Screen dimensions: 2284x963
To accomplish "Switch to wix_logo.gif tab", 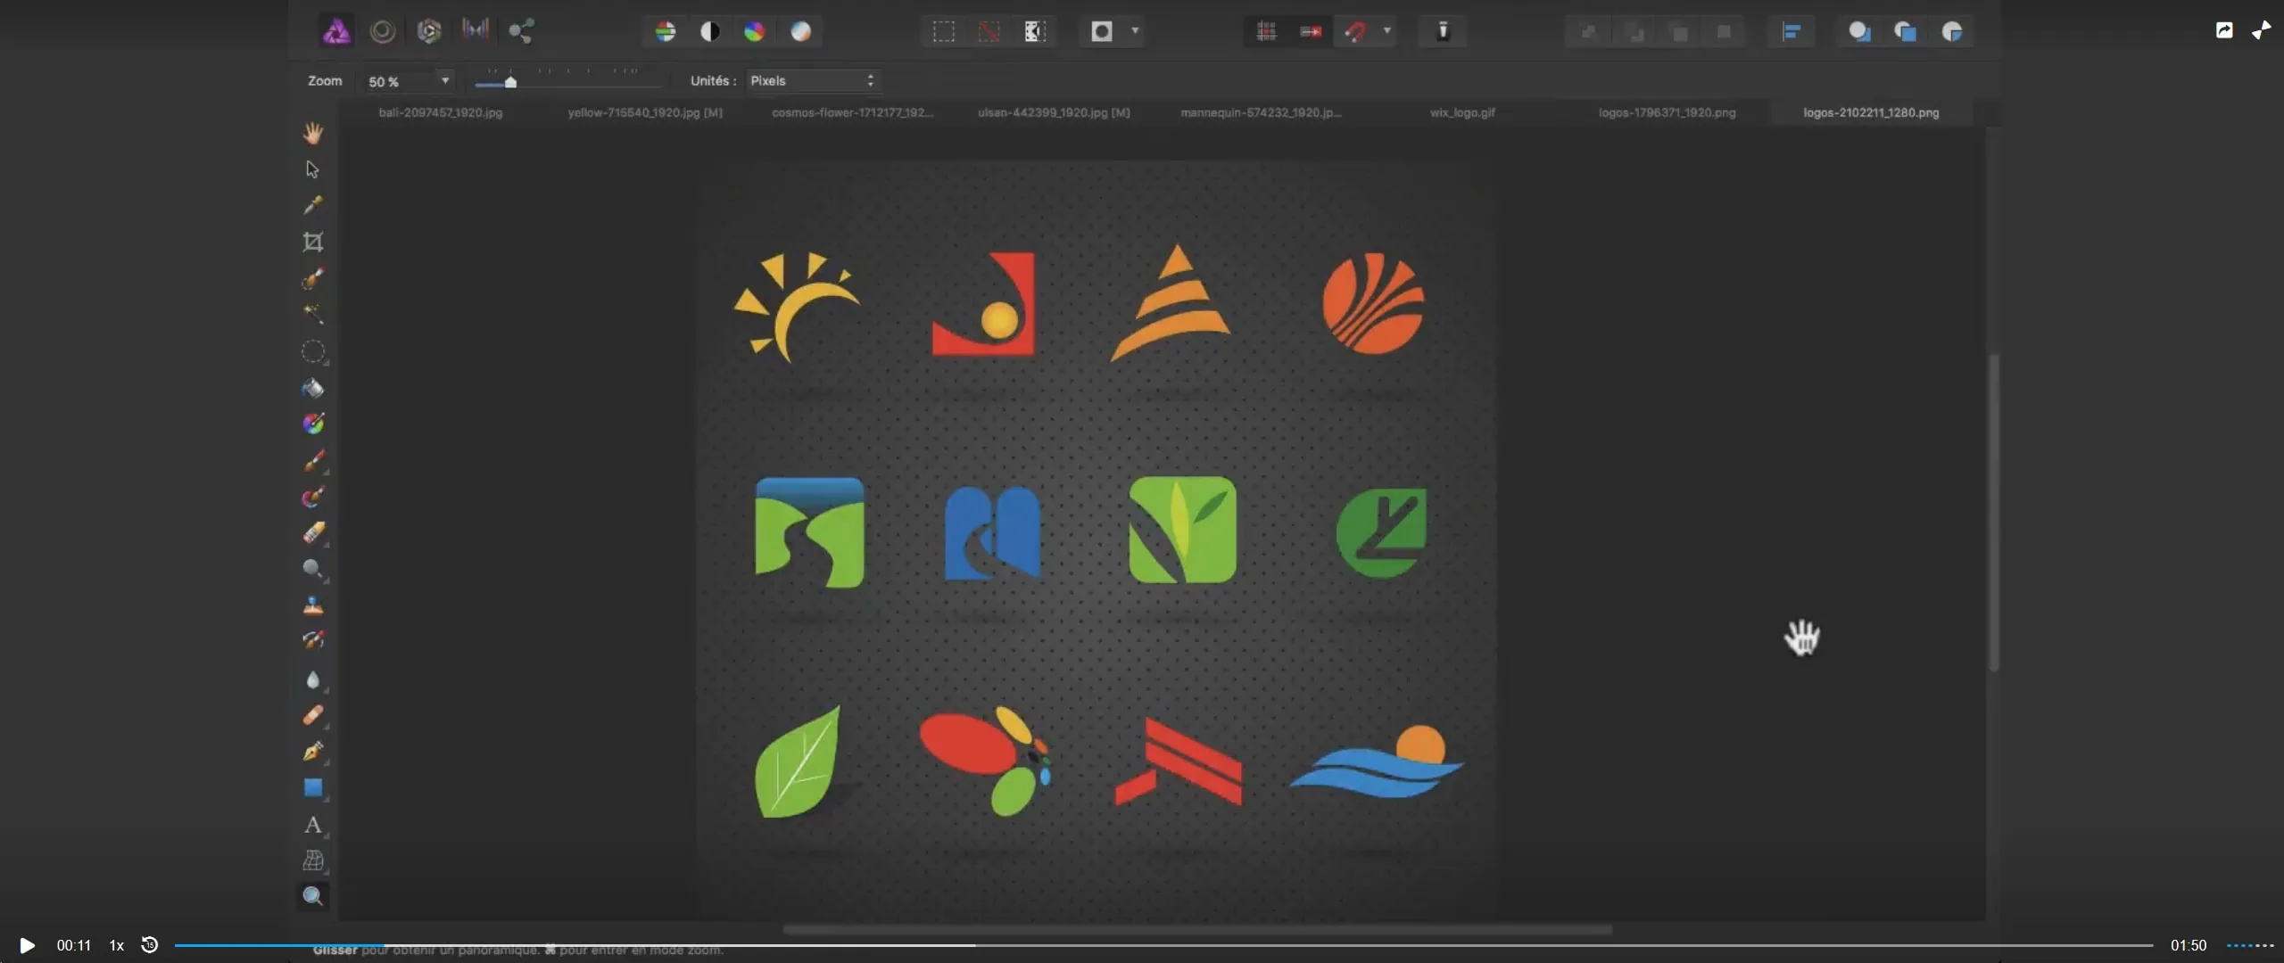I will point(1461,112).
